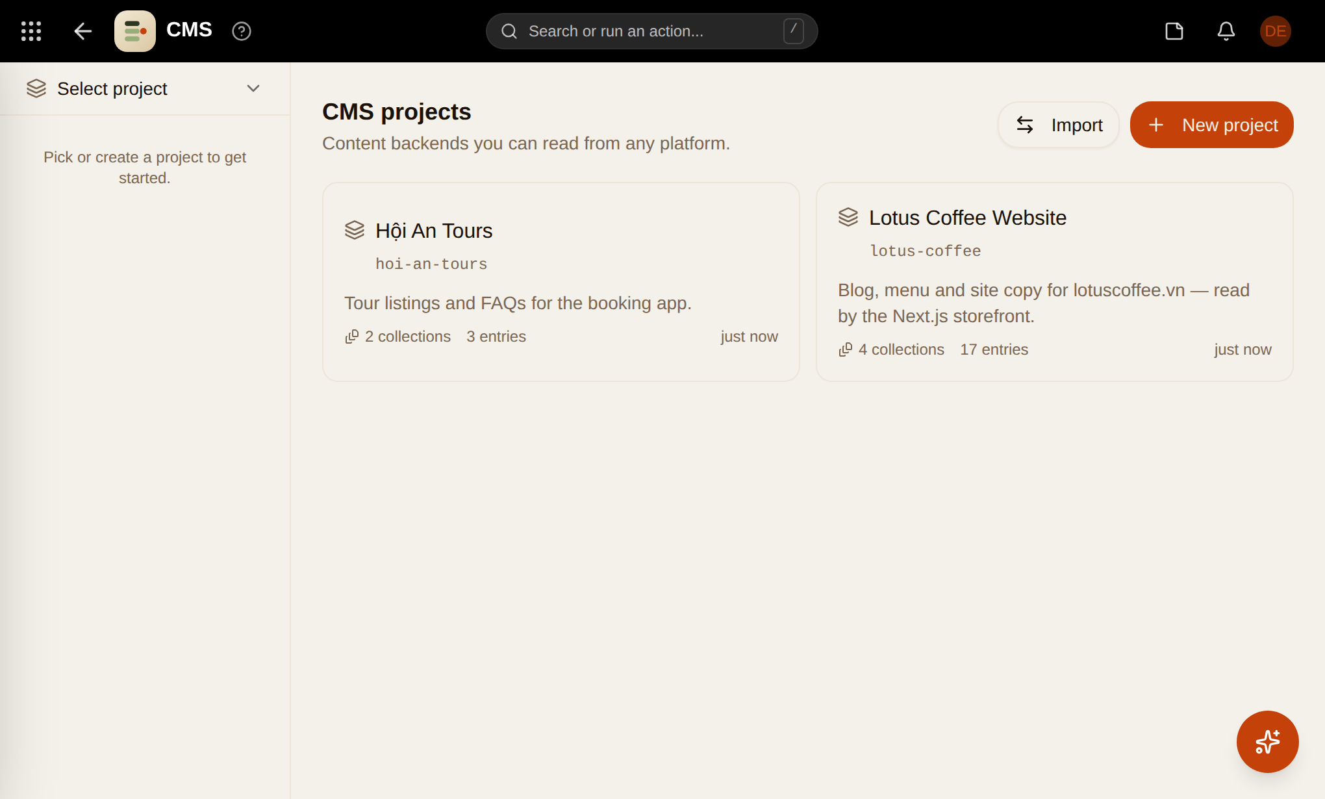Create a New project
The height and width of the screenshot is (799, 1325).
(x=1212, y=125)
